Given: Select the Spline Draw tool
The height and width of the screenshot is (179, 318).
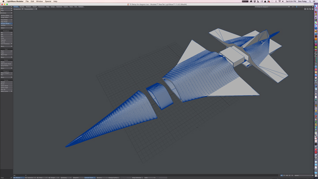Looking at the screenshot, I should coord(6,85).
